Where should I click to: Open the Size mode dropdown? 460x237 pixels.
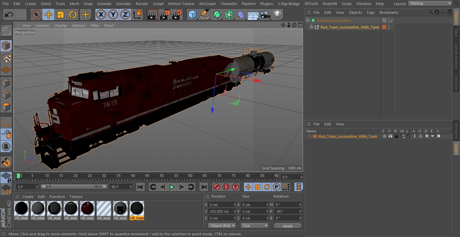click(255, 226)
